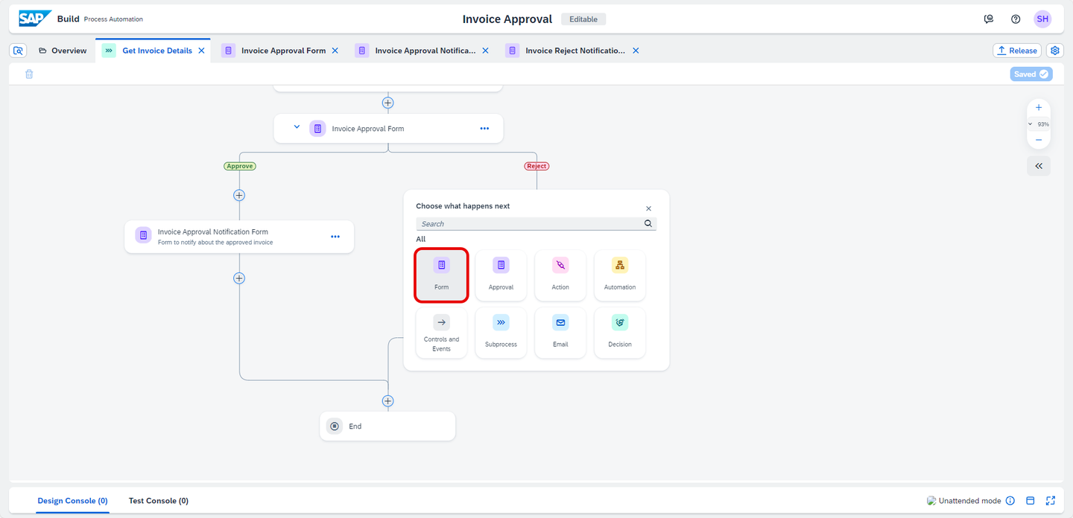Click the Editable status badge
The height and width of the screenshot is (518, 1073).
pyautogui.click(x=583, y=19)
